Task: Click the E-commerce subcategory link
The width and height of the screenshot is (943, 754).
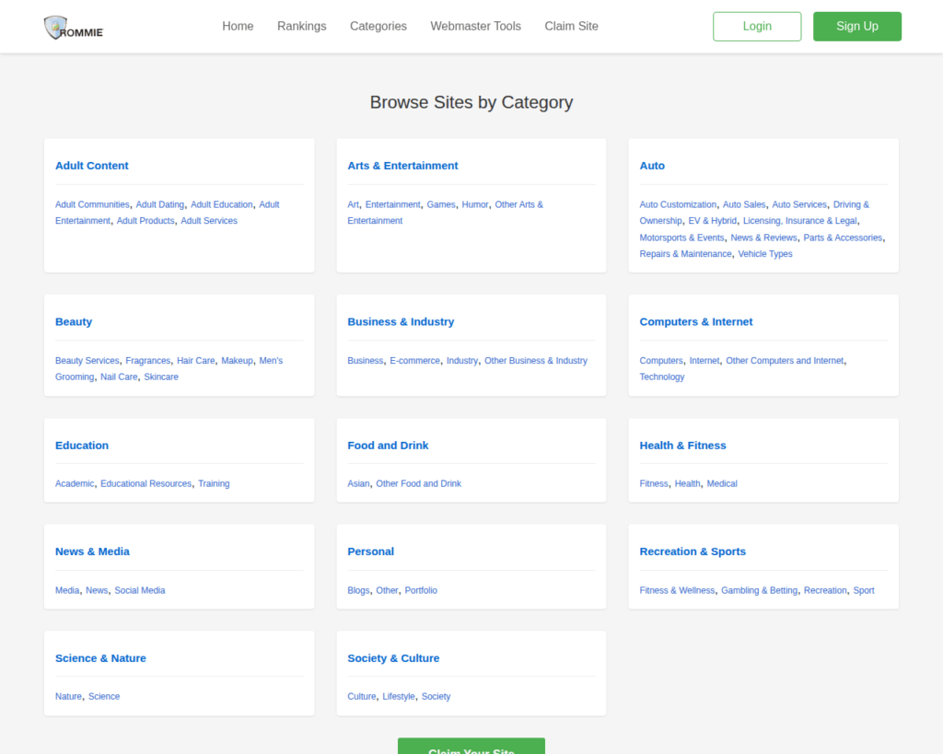Action: pyautogui.click(x=414, y=361)
